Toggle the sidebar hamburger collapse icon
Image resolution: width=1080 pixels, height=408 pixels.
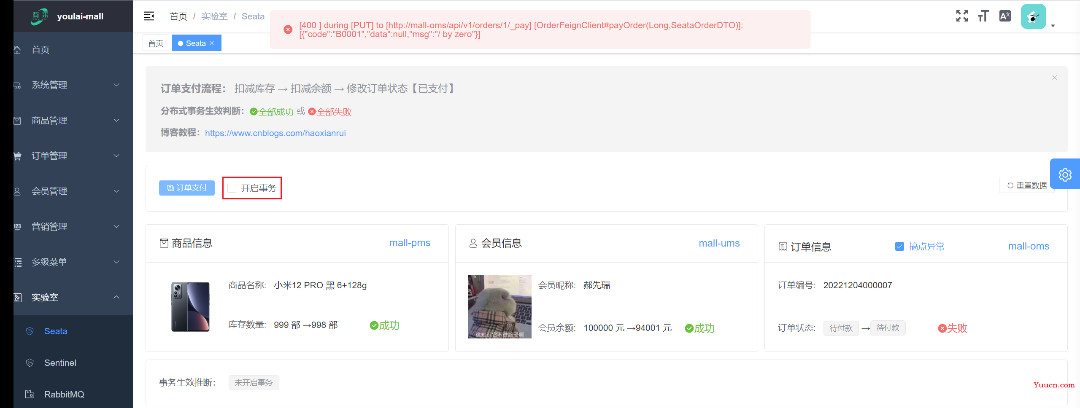point(149,16)
